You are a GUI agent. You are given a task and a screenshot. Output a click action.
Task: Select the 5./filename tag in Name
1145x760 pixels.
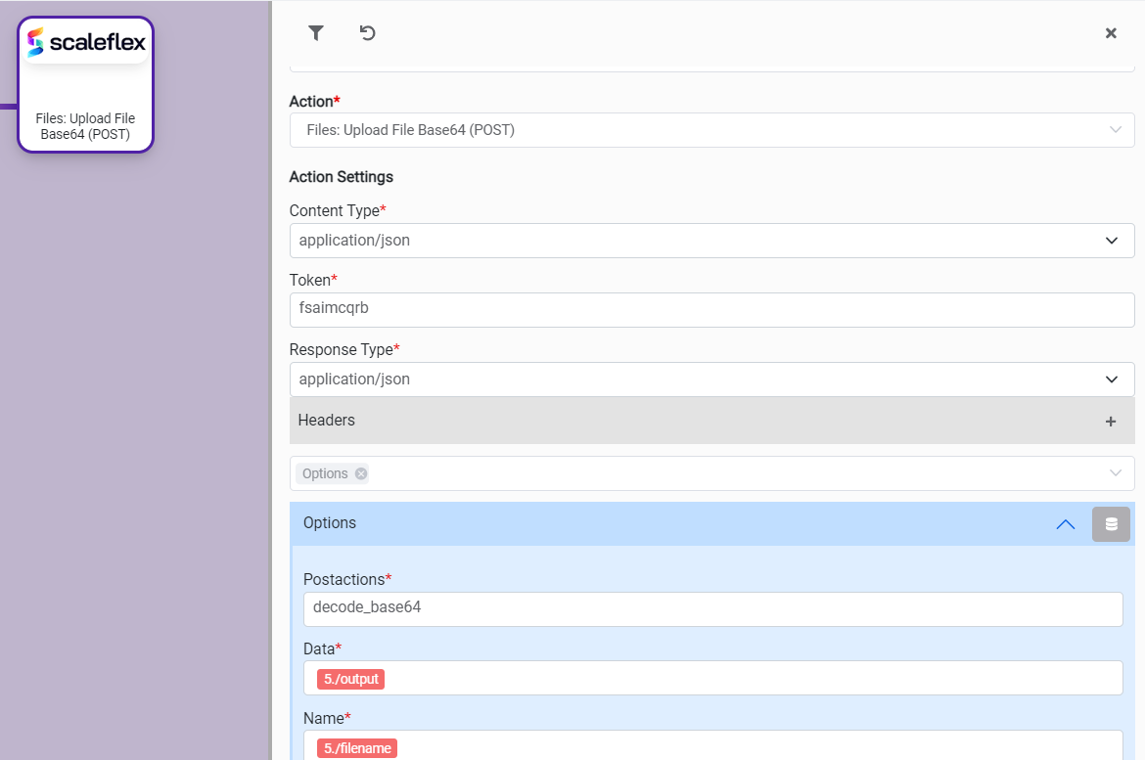pyautogui.click(x=357, y=748)
